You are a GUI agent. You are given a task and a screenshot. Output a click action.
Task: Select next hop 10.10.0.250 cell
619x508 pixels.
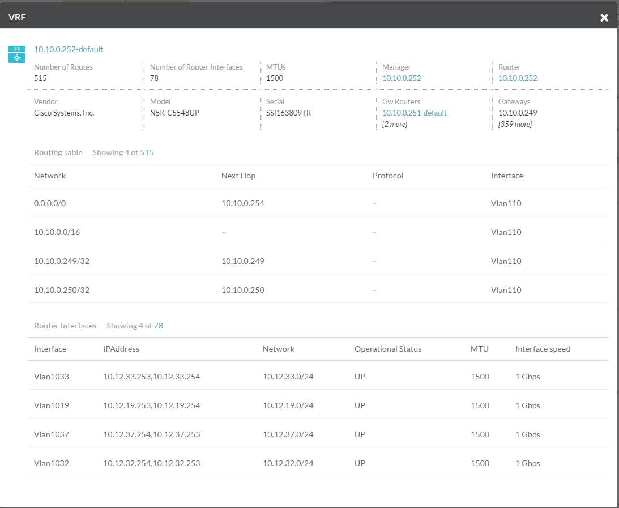pyautogui.click(x=243, y=290)
